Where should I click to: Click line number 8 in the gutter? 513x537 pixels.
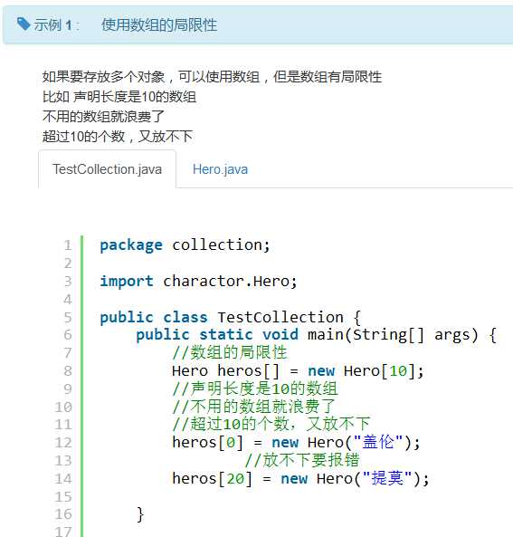(x=68, y=371)
